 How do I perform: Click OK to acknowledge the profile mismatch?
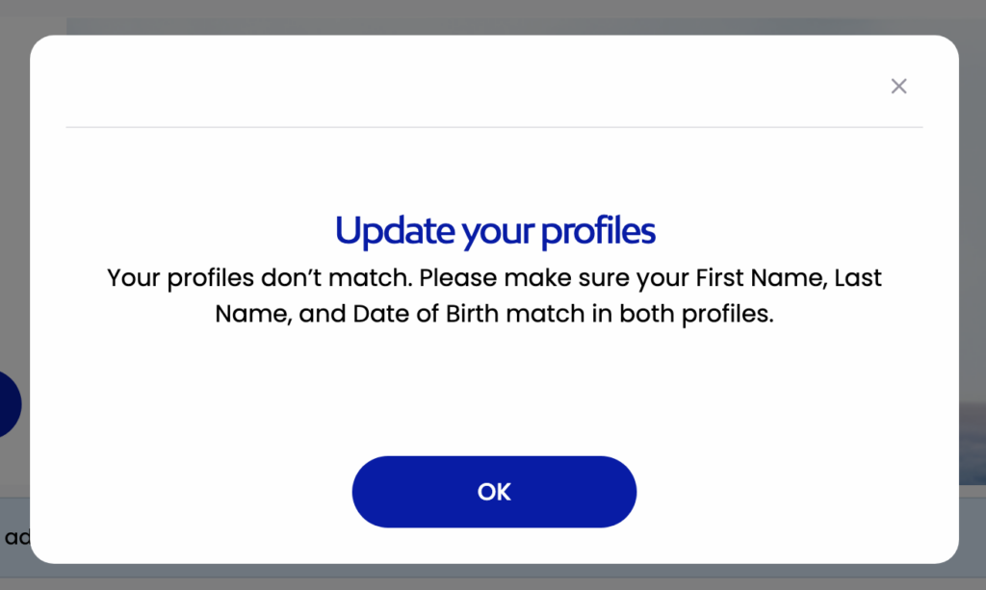coord(494,492)
